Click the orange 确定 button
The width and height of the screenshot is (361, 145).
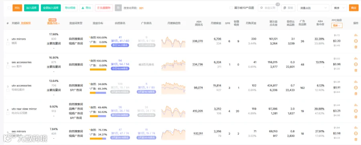coord(354,8)
